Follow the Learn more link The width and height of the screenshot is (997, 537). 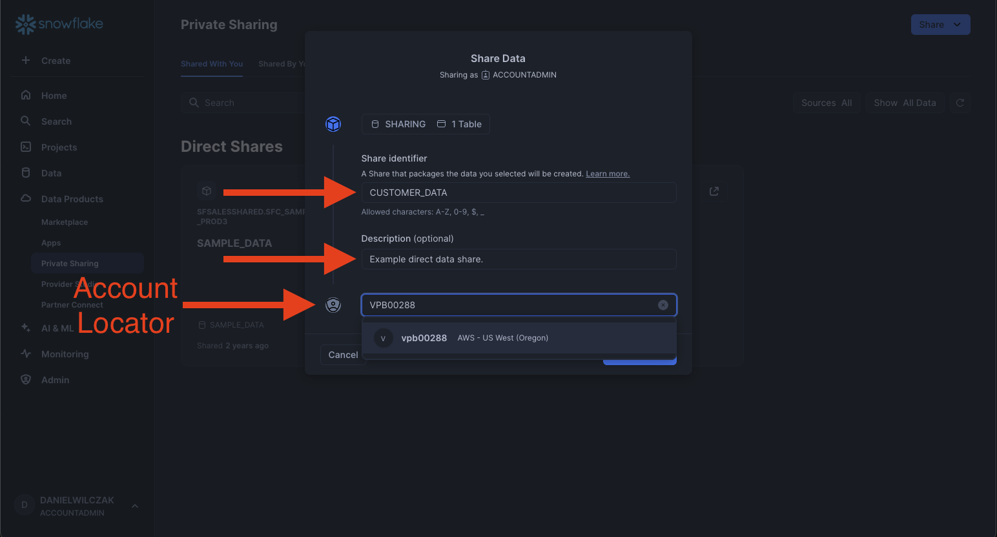(x=607, y=174)
